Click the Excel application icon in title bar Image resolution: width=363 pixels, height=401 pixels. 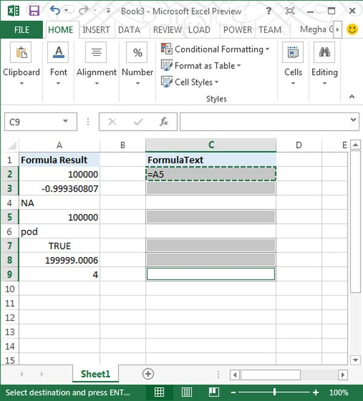click(13, 11)
